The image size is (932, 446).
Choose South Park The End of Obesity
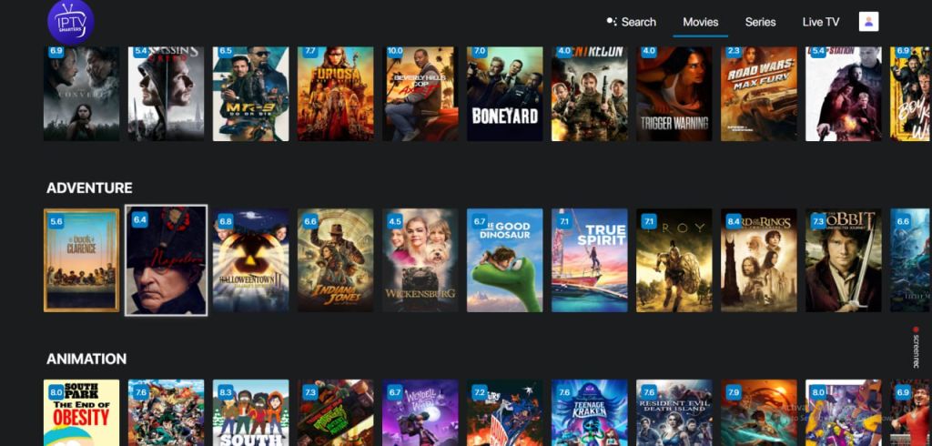click(82, 412)
